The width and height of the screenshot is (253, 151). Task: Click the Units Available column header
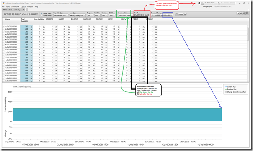(x=39, y=19)
